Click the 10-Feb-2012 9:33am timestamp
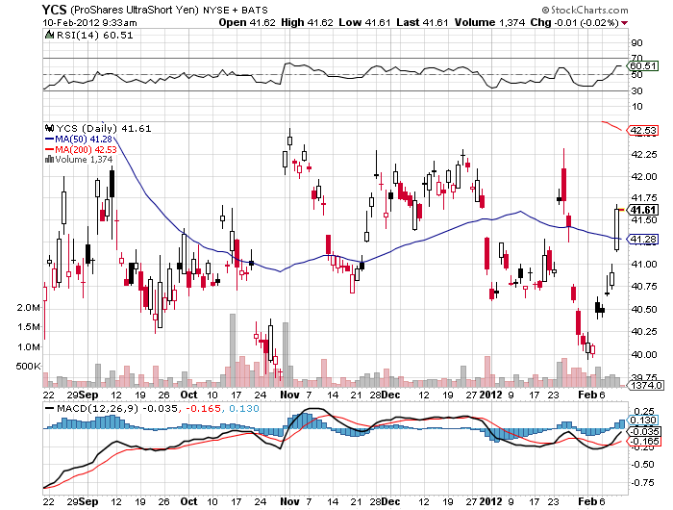Screen dimensions: 673x510 point(89,23)
